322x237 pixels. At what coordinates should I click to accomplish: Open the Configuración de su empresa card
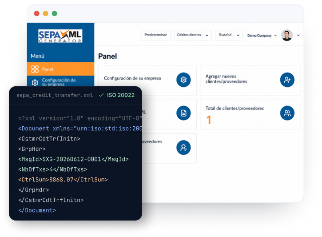coord(147,80)
